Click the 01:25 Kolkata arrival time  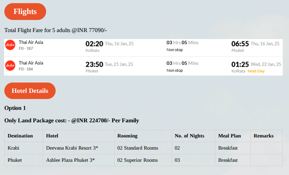(240, 64)
